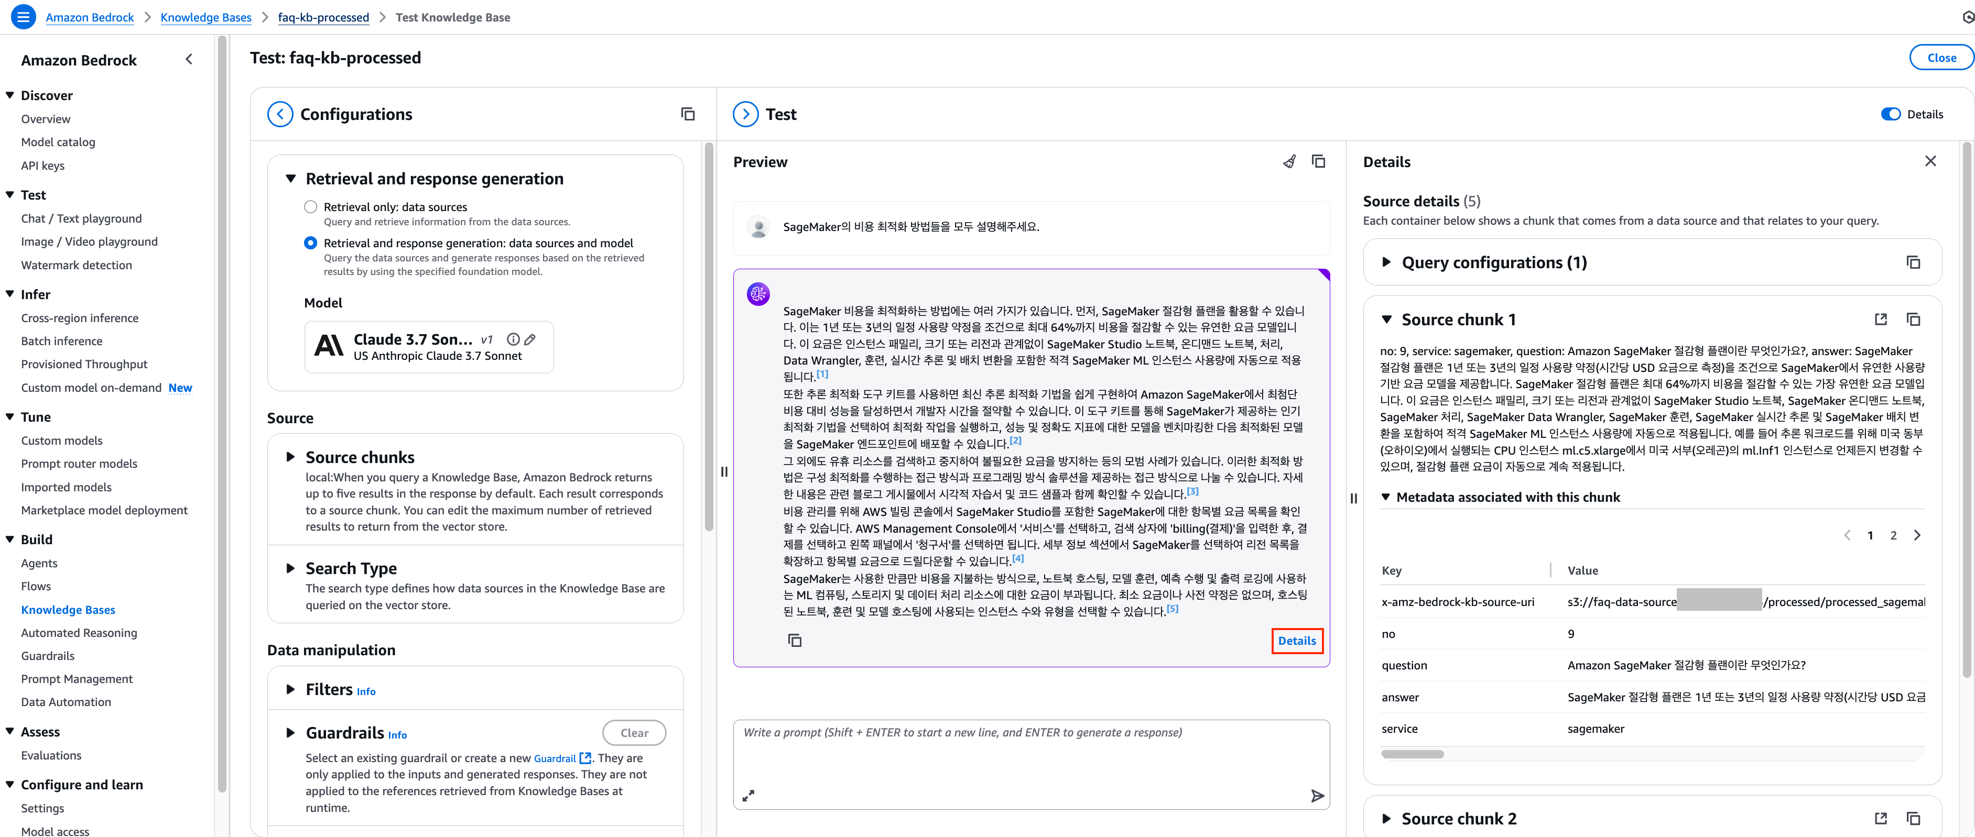The width and height of the screenshot is (1975, 837).
Task: Select Retrieval and response generation radio option
Action: point(310,243)
